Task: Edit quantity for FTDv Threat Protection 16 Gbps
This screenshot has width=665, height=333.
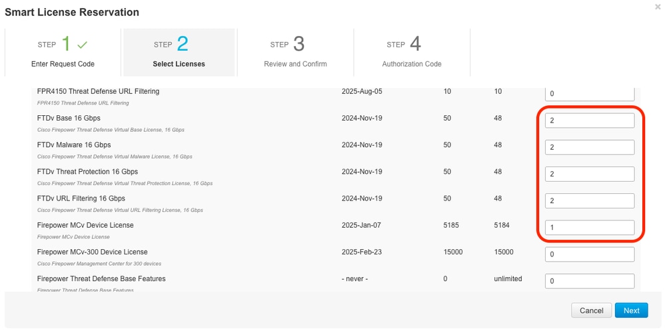Action: [x=590, y=174]
